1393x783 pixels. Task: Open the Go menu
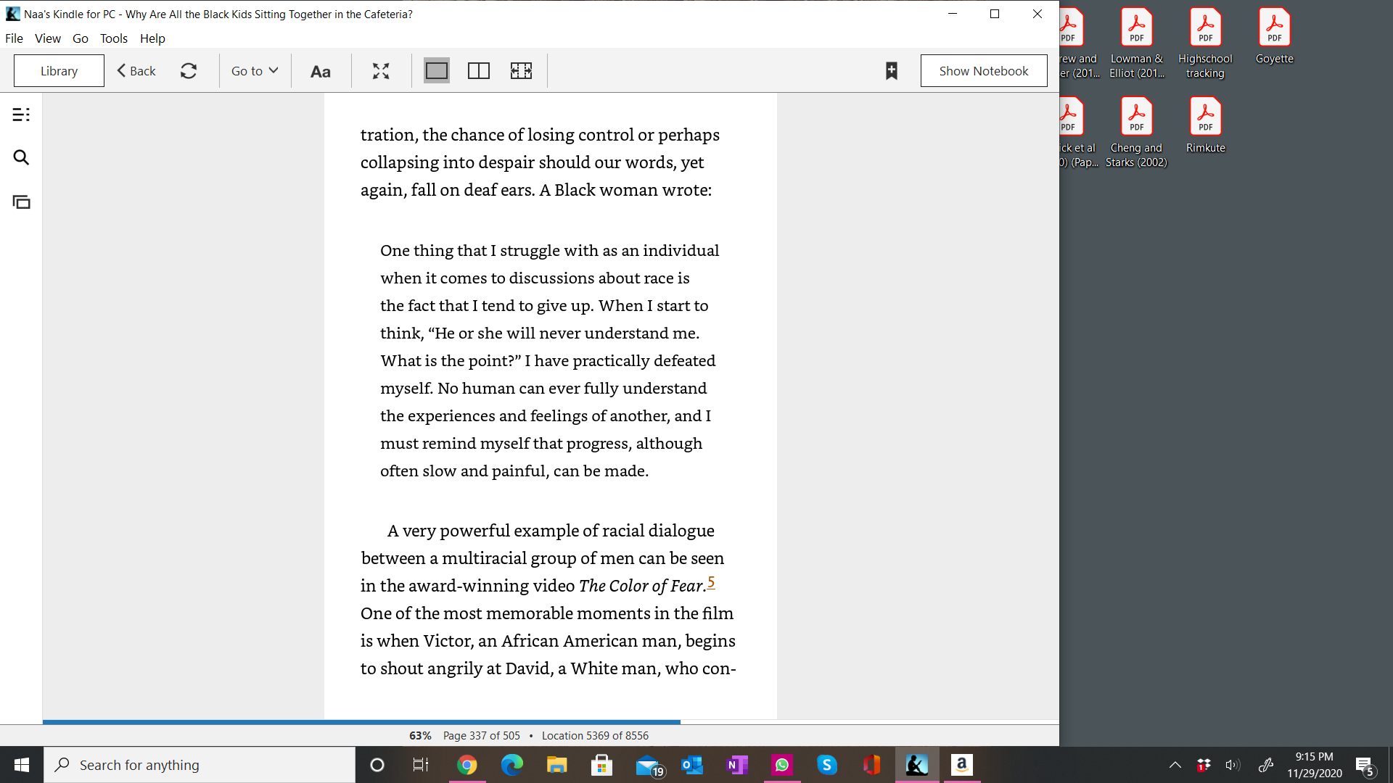(81, 38)
